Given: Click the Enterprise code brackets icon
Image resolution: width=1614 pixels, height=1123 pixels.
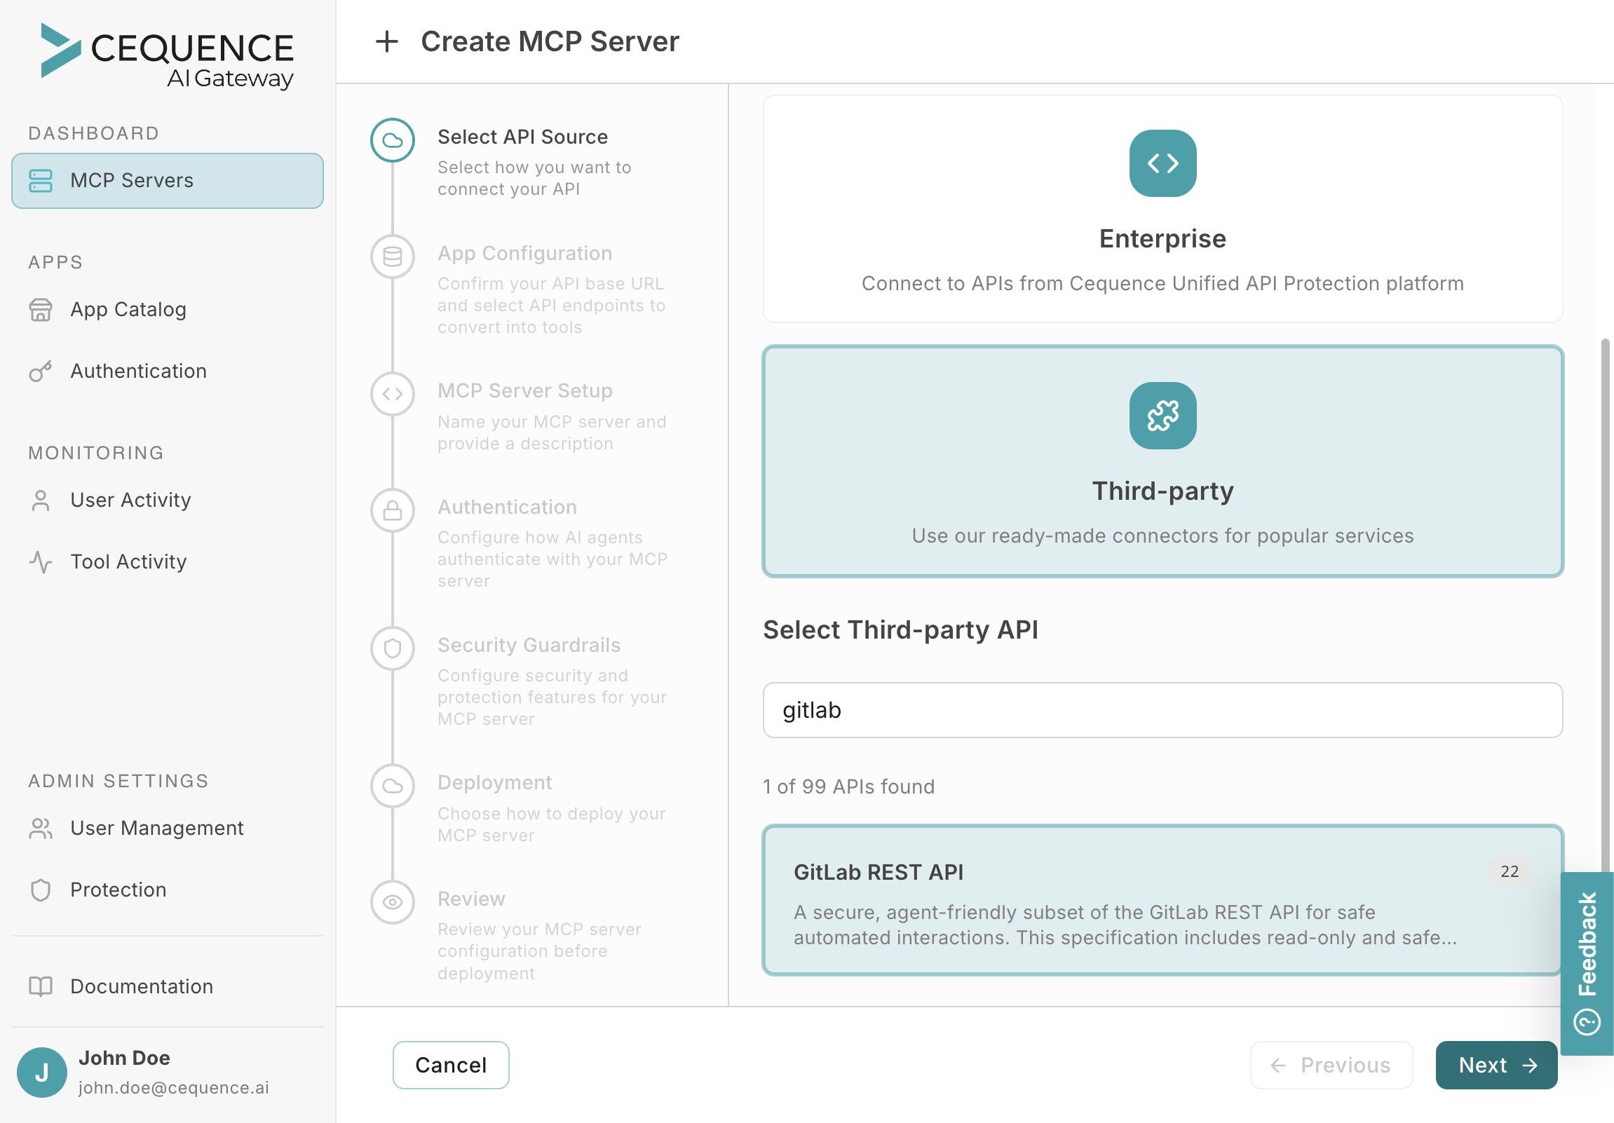Looking at the screenshot, I should click(1162, 163).
